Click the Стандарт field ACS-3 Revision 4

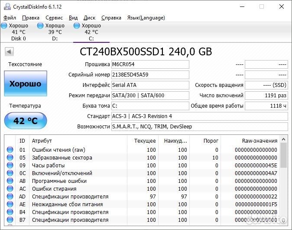200,116
